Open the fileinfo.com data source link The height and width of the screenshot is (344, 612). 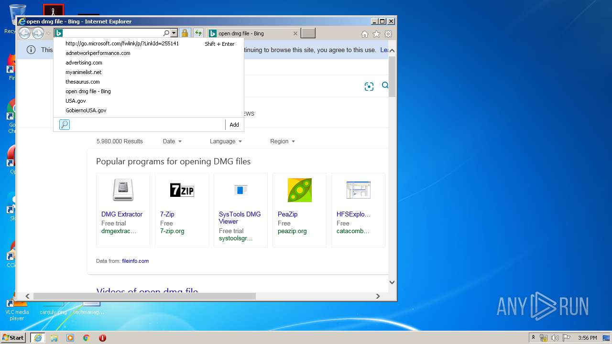[135, 261]
